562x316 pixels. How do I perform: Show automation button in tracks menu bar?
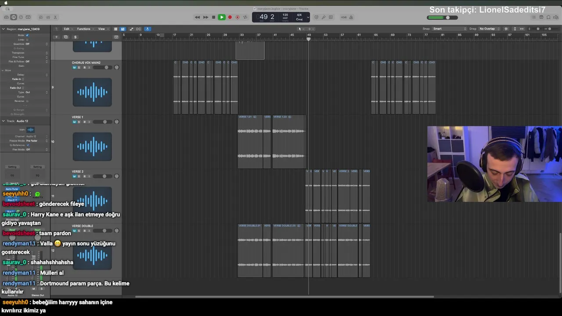coord(131,29)
